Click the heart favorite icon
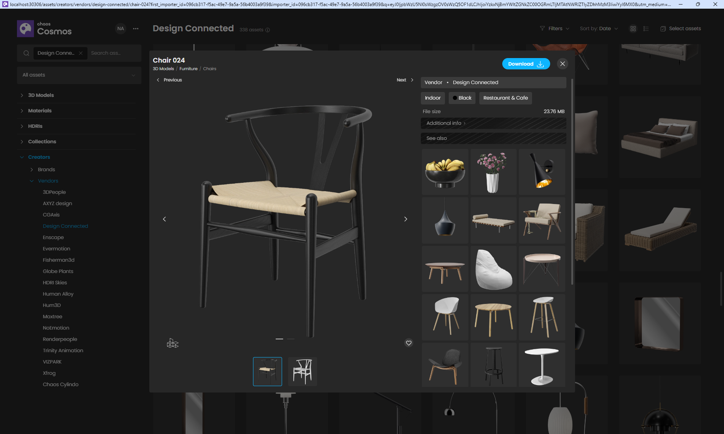This screenshot has width=724, height=434. click(x=409, y=343)
